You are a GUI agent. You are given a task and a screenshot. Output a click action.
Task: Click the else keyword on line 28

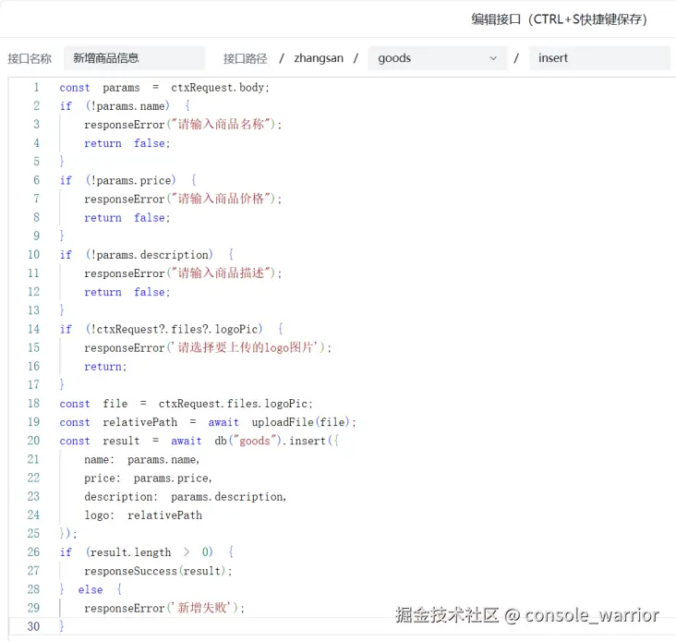tap(91, 590)
